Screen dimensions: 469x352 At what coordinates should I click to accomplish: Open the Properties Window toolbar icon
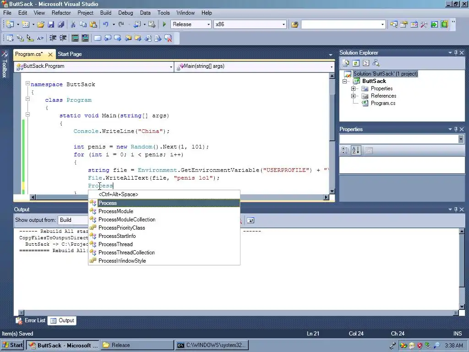404,24
